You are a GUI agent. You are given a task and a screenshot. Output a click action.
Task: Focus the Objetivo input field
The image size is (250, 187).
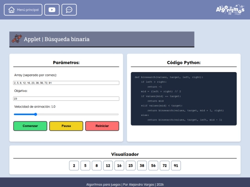tap(66, 99)
